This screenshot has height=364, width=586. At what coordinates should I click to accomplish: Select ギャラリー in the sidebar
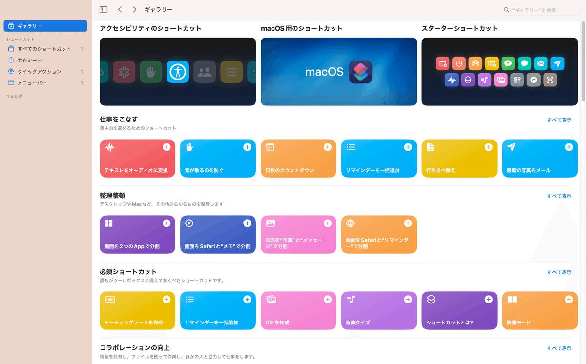click(x=45, y=26)
